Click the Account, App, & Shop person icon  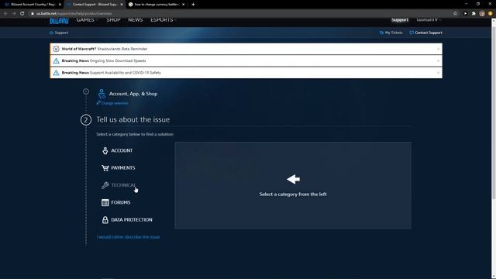[102, 94]
